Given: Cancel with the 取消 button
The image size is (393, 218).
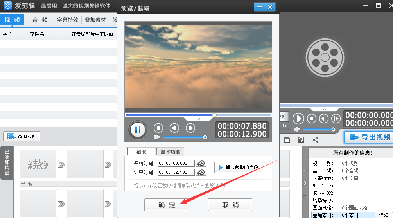Looking at the screenshot, I should tap(230, 205).
